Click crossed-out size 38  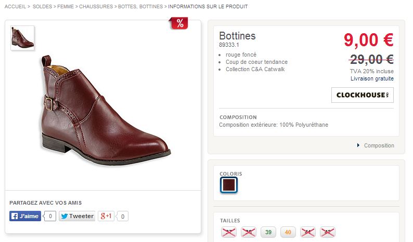click(x=249, y=232)
